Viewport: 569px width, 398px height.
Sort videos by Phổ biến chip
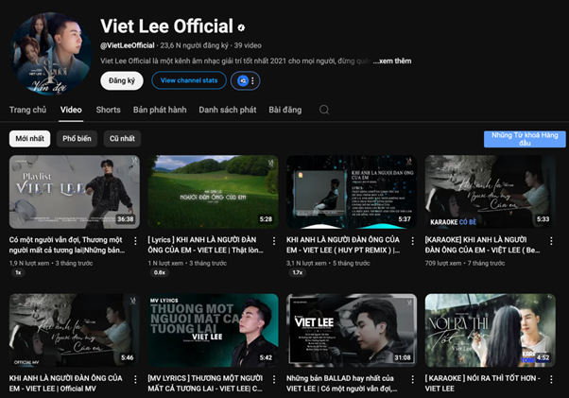coord(77,139)
